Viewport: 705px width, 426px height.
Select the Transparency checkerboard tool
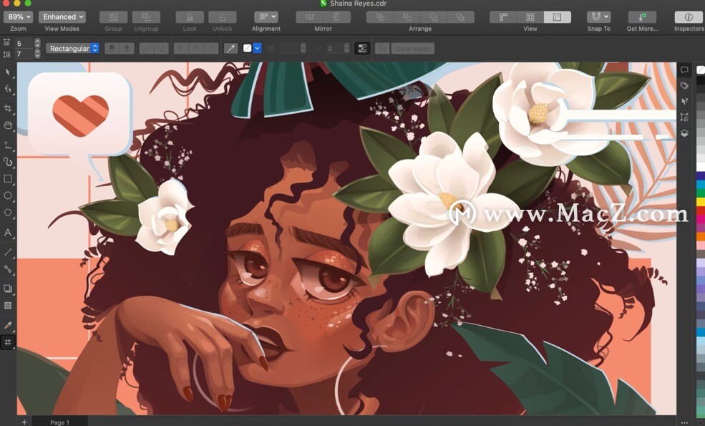(8, 306)
